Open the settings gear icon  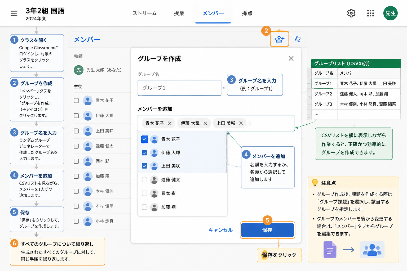click(351, 13)
